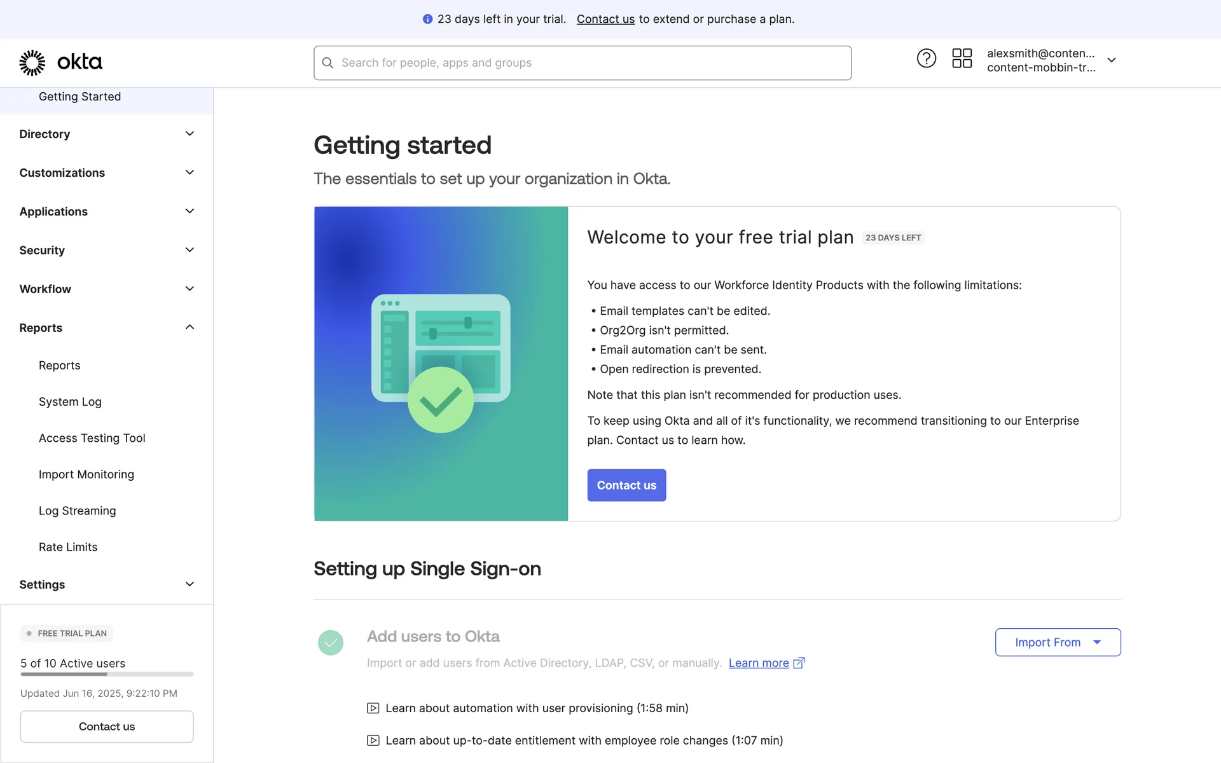This screenshot has width=1221, height=763.
Task: Open the apps grid icon
Action: pyautogui.click(x=962, y=58)
